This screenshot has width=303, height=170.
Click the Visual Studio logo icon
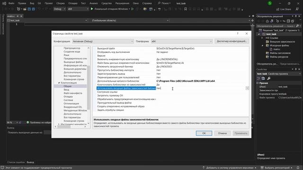4,3
